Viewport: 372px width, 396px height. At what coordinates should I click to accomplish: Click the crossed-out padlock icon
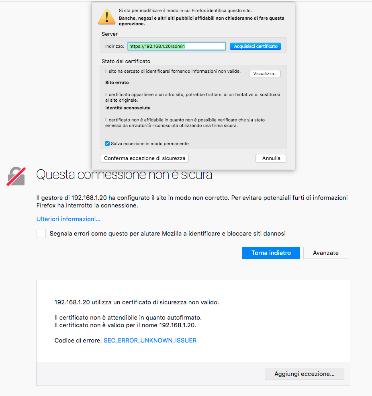pyautogui.click(x=16, y=176)
